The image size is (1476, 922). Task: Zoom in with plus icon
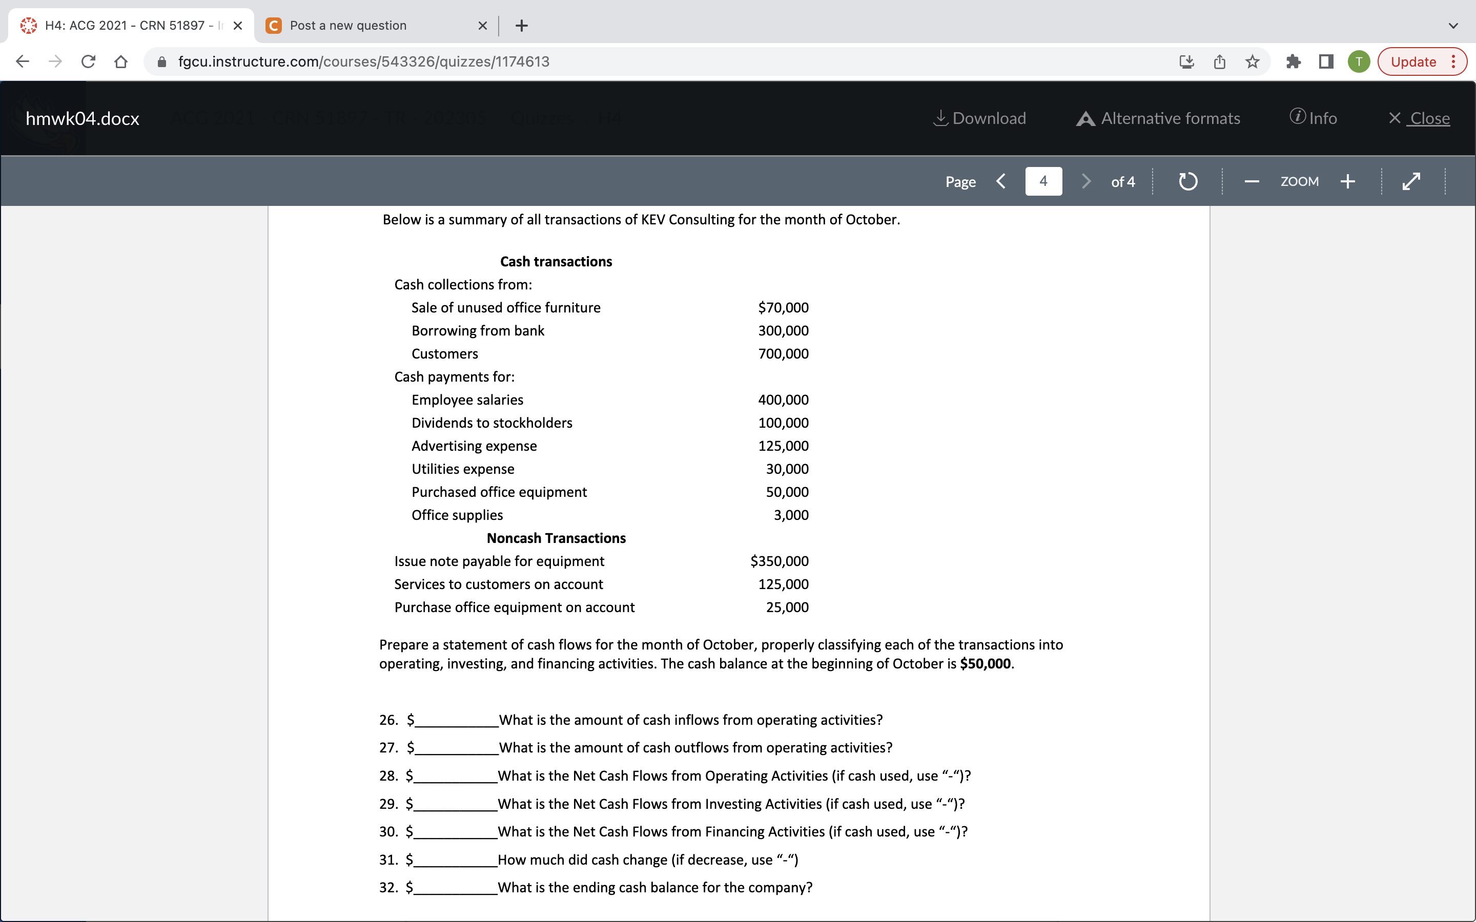1348,182
